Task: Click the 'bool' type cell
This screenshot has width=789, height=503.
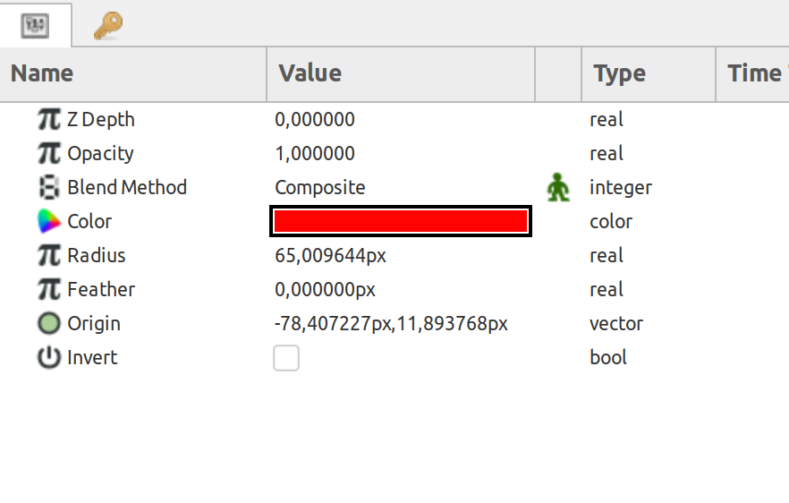Action: click(608, 357)
